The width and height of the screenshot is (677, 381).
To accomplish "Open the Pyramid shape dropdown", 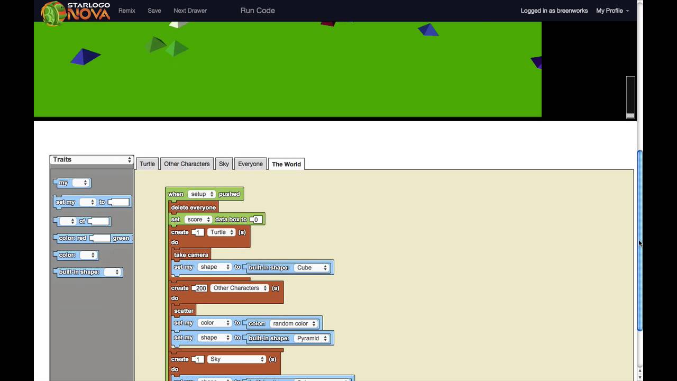I will 312,338.
